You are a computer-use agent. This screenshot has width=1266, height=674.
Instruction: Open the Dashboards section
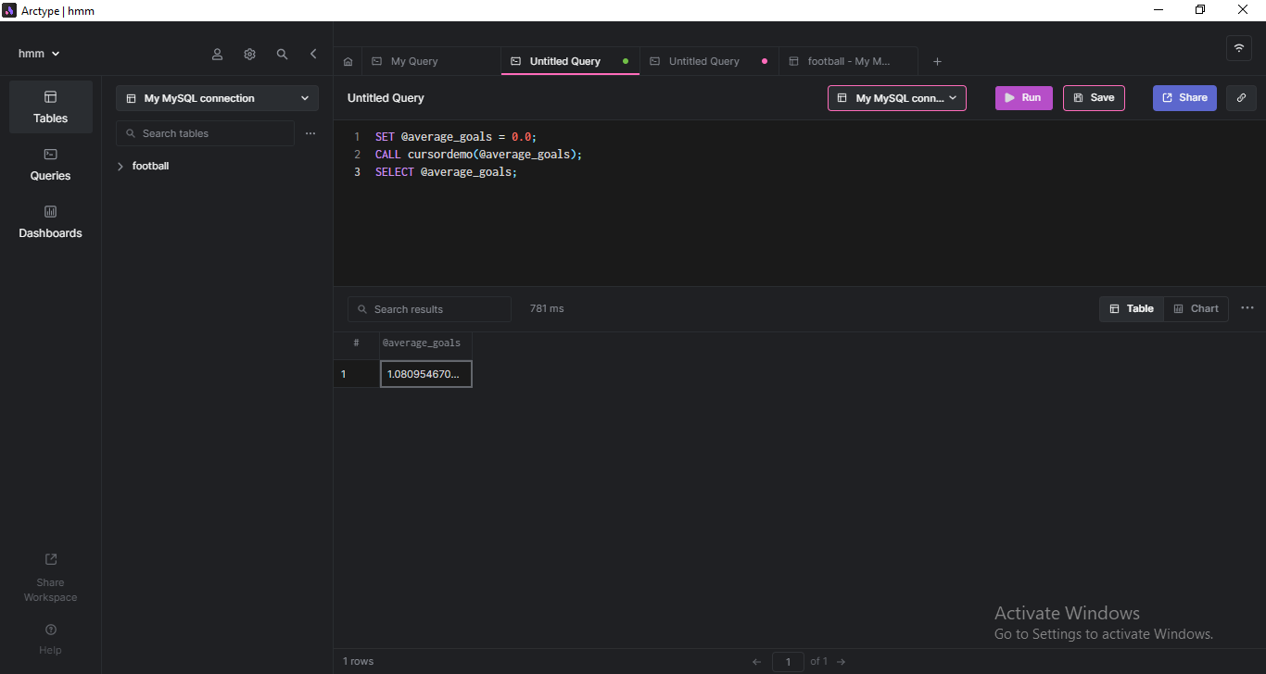(51, 221)
